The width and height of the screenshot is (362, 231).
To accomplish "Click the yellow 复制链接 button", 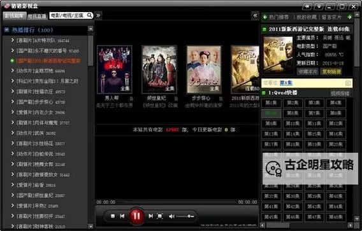I will click(331, 71).
